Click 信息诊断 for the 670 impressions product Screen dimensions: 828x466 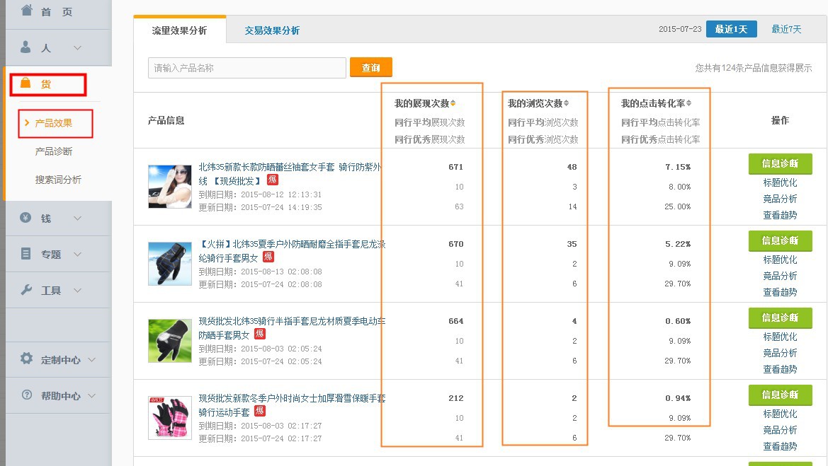[x=780, y=240]
